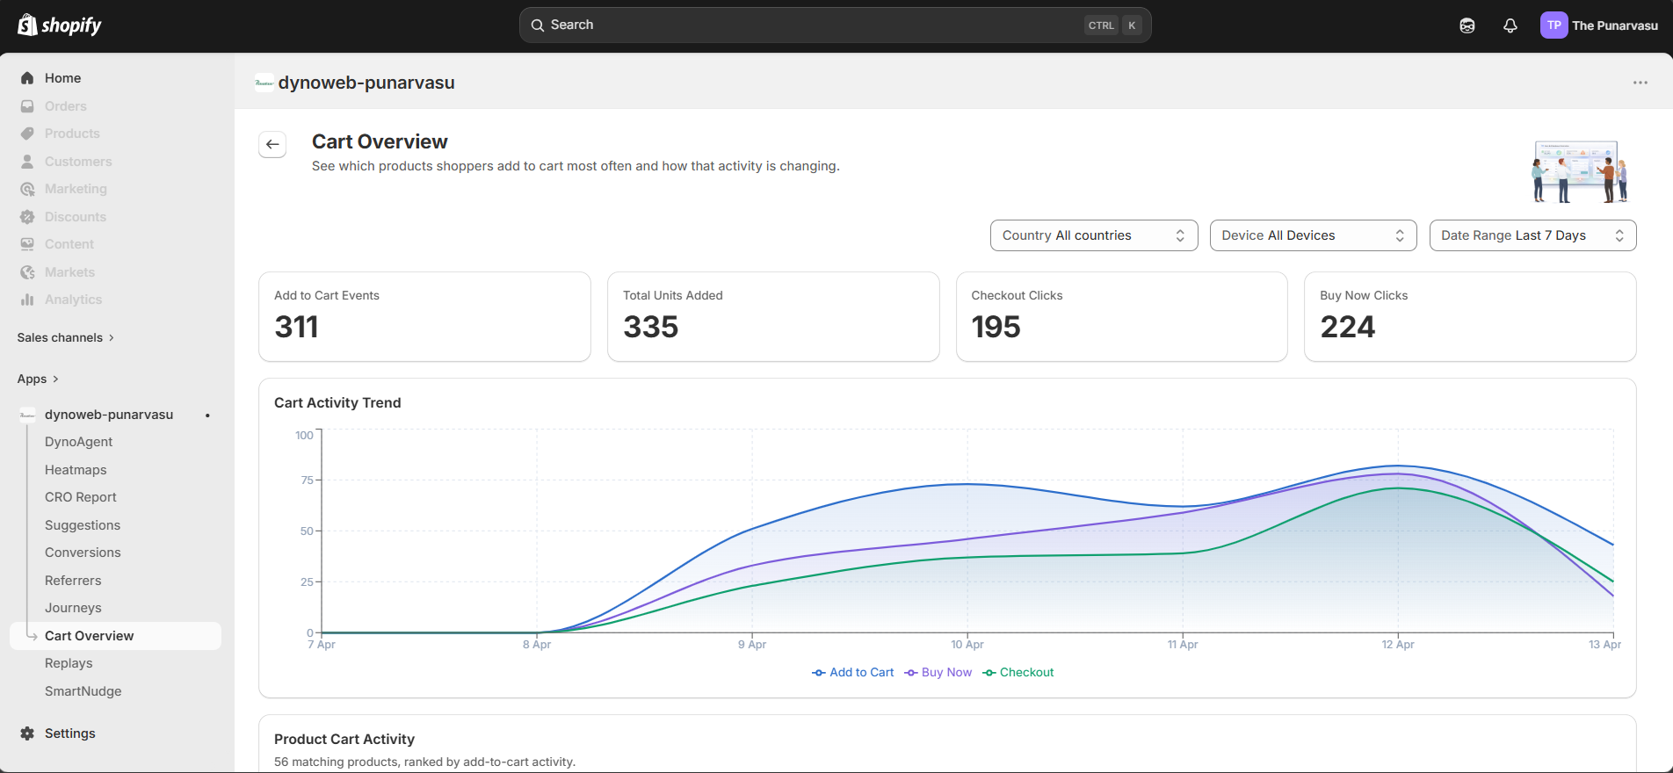Click the Markets globe icon

(27, 272)
